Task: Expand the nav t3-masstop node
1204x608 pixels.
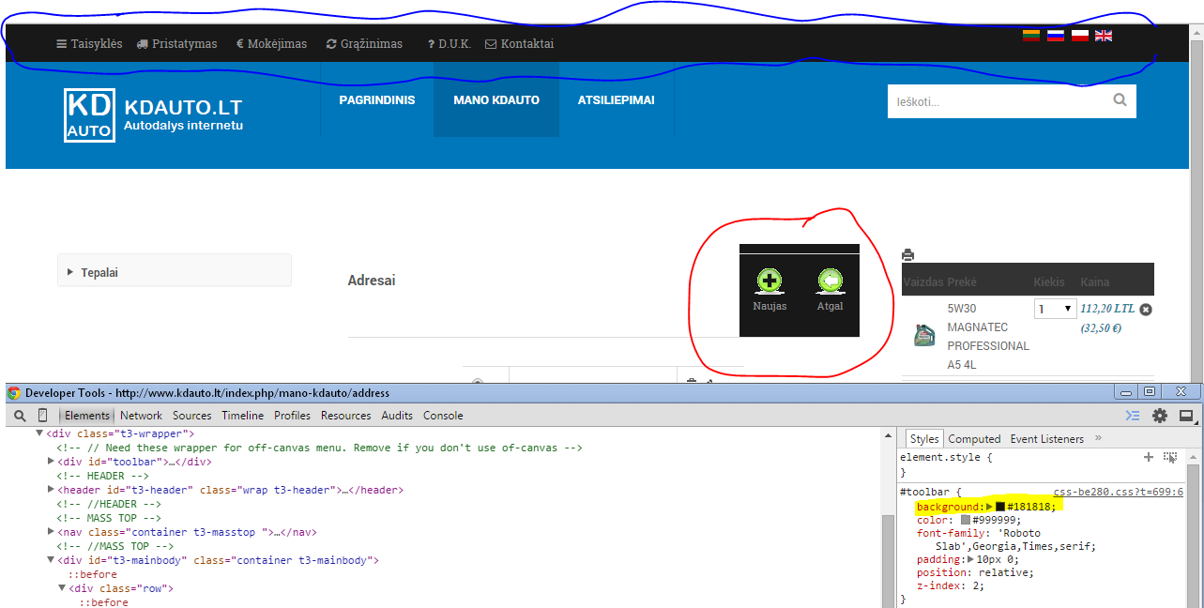Action: point(52,532)
